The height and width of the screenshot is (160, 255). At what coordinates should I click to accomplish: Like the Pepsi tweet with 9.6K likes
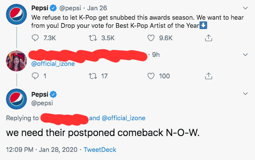click(x=151, y=38)
